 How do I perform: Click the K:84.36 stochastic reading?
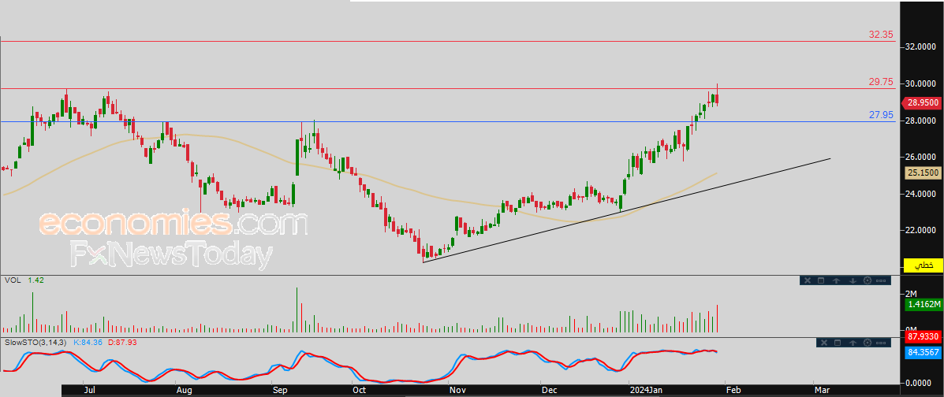click(88, 343)
